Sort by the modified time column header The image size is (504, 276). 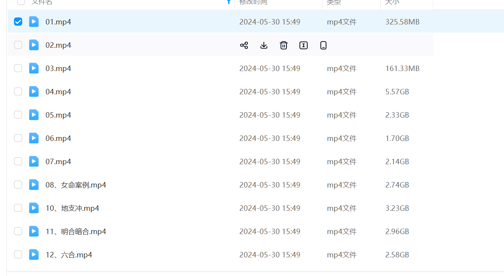point(253,2)
